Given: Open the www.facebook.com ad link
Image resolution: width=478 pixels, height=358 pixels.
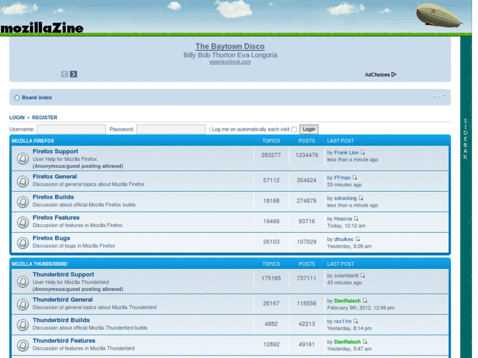Looking at the screenshot, I should (x=230, y=62).
